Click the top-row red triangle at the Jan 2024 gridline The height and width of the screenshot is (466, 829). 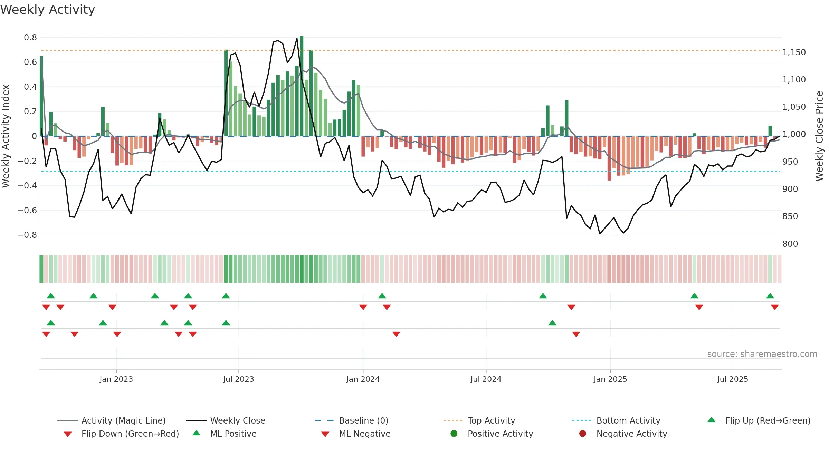tap(363, 307)
